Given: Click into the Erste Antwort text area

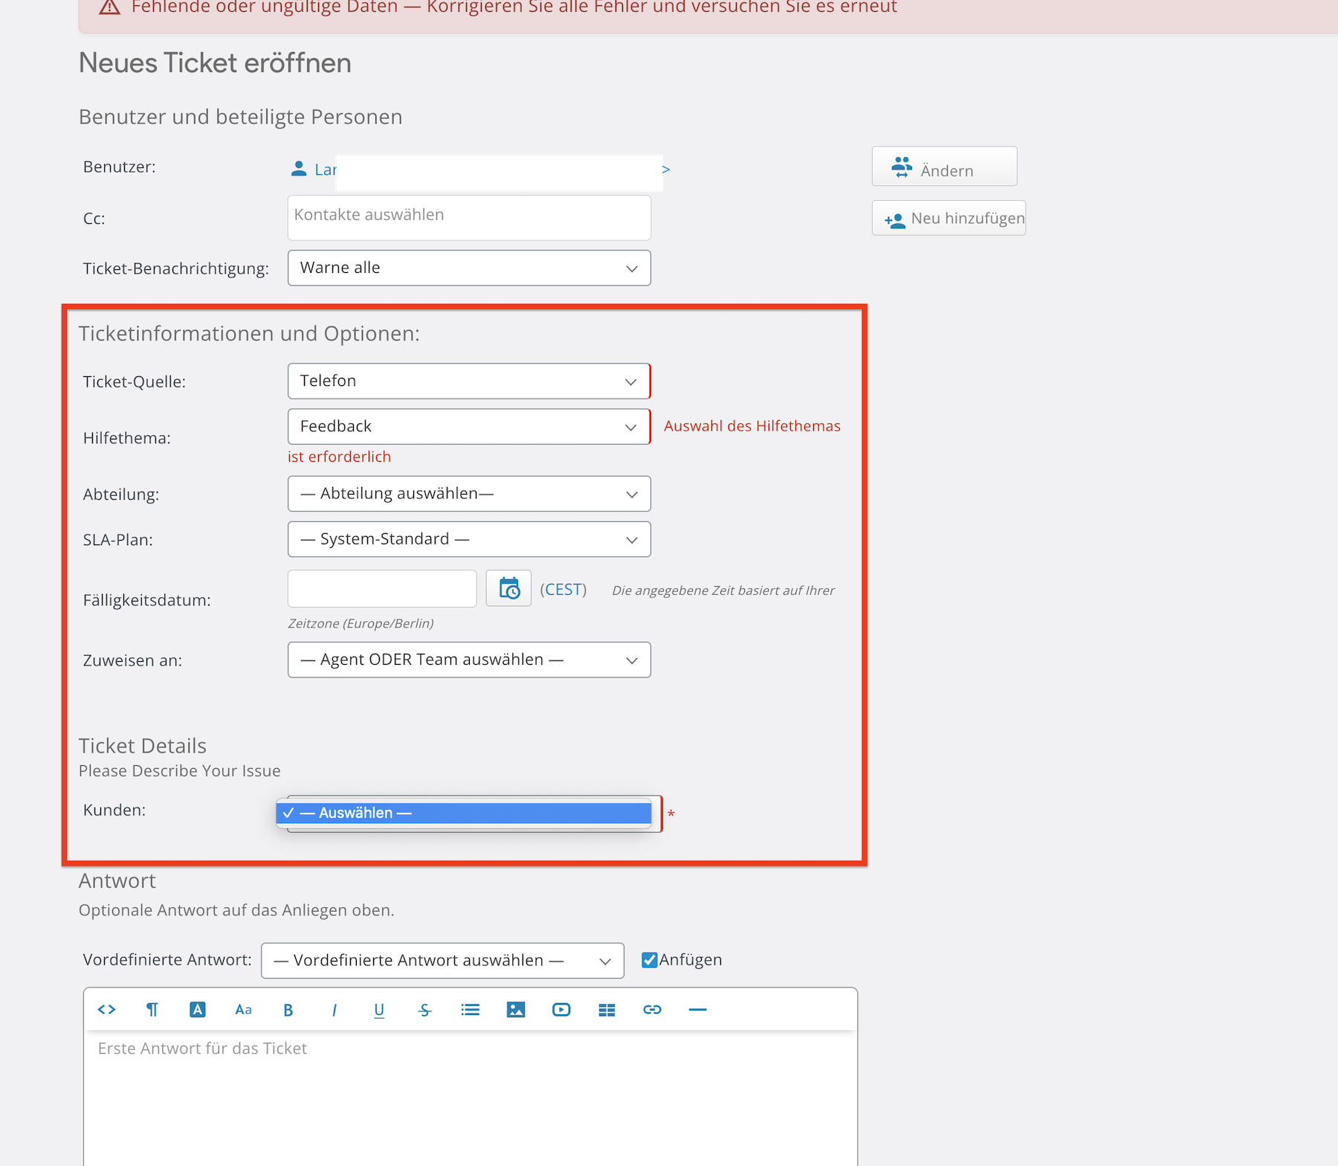Looking at the screenshot, I should click(471, 1098).
